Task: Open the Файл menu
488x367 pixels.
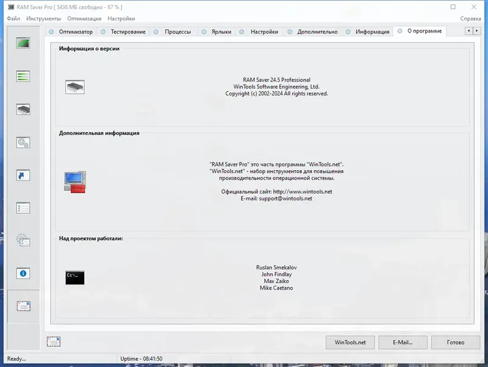Action: [x=13, y=19]
